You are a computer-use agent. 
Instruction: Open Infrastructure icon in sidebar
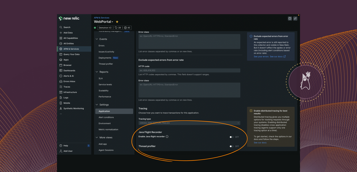(61, 92)
